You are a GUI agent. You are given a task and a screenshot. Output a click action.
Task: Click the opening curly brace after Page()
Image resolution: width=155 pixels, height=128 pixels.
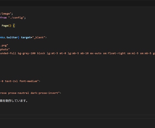pyautogui.click(x=14, y=26)
